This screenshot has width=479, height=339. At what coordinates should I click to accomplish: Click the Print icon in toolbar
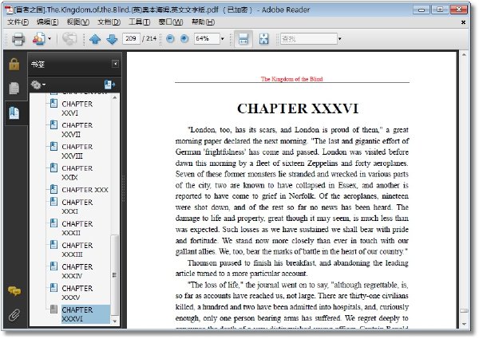[18, 39]
